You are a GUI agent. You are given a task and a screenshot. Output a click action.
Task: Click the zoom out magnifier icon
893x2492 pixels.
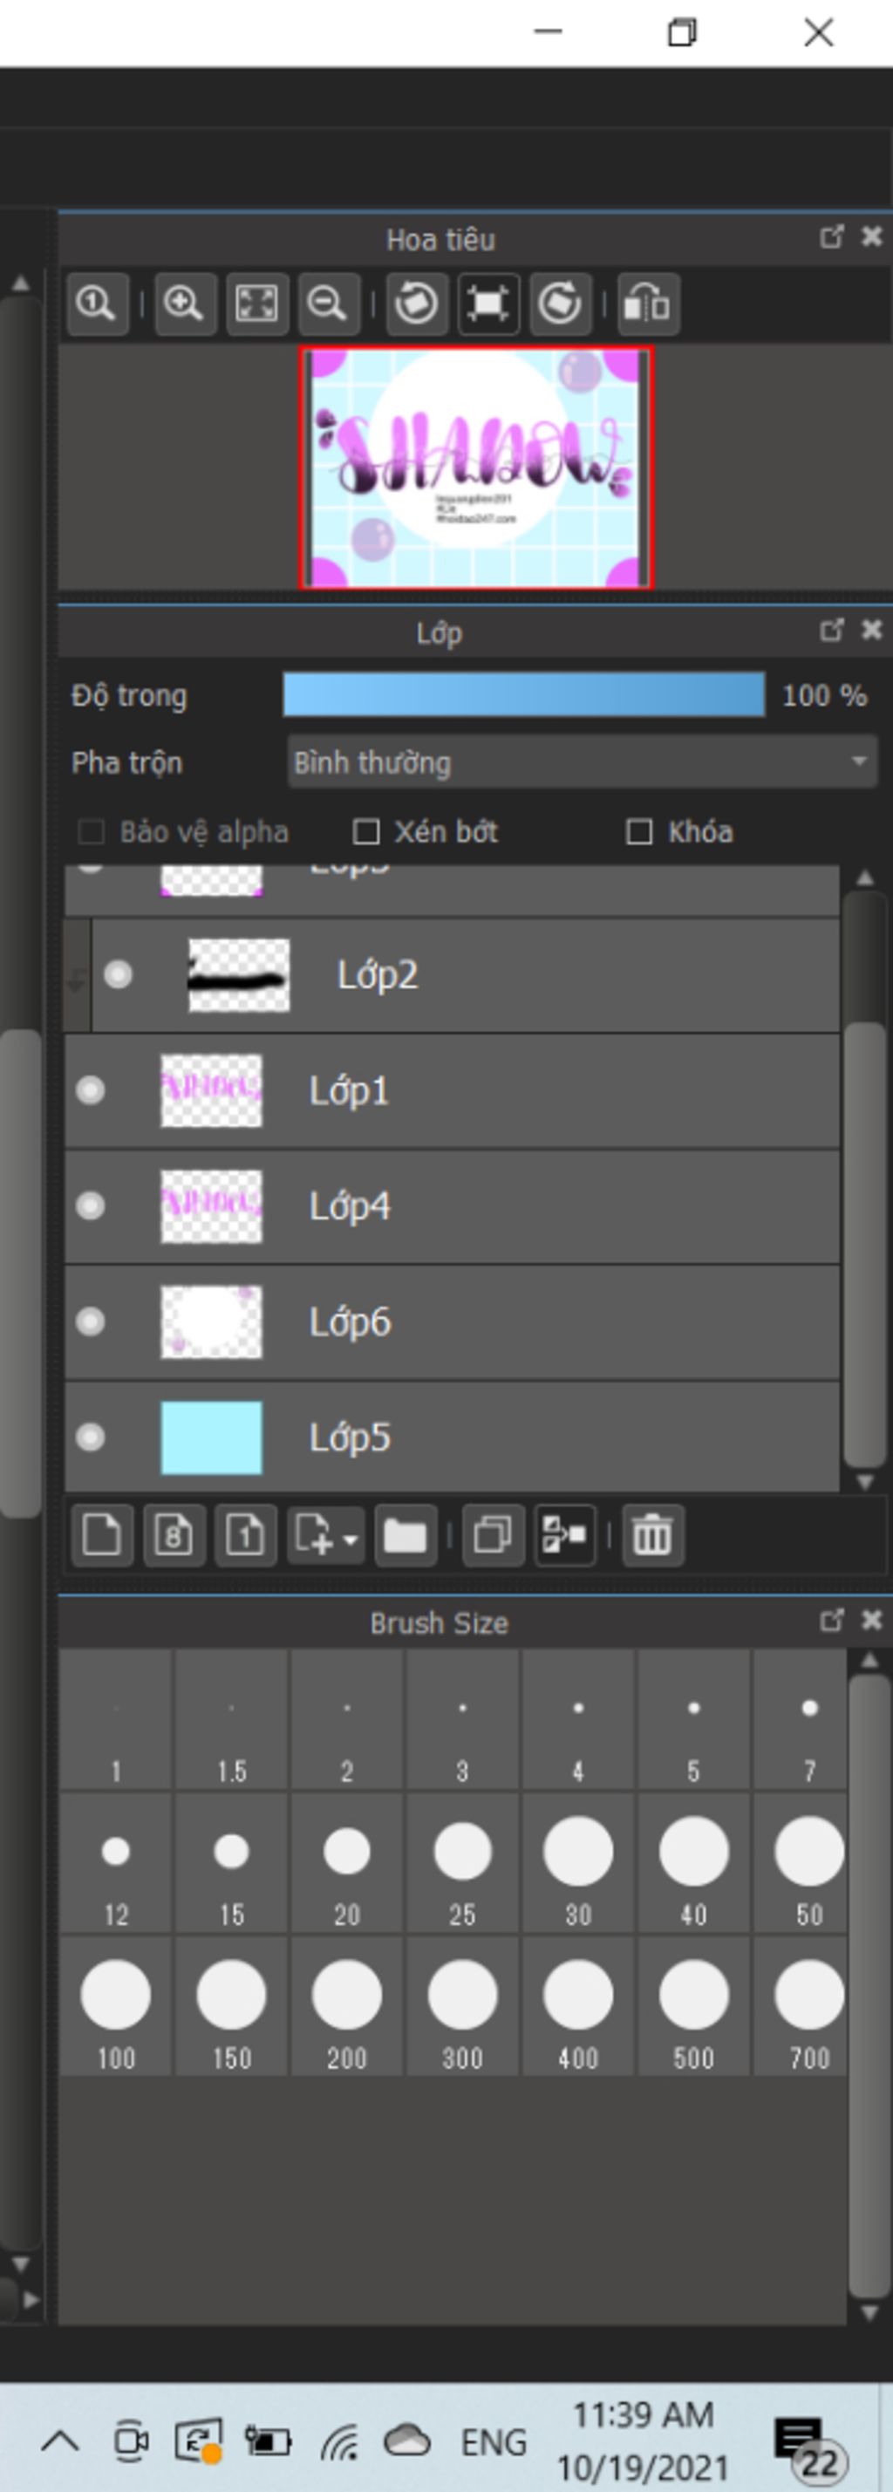point(328,304)
